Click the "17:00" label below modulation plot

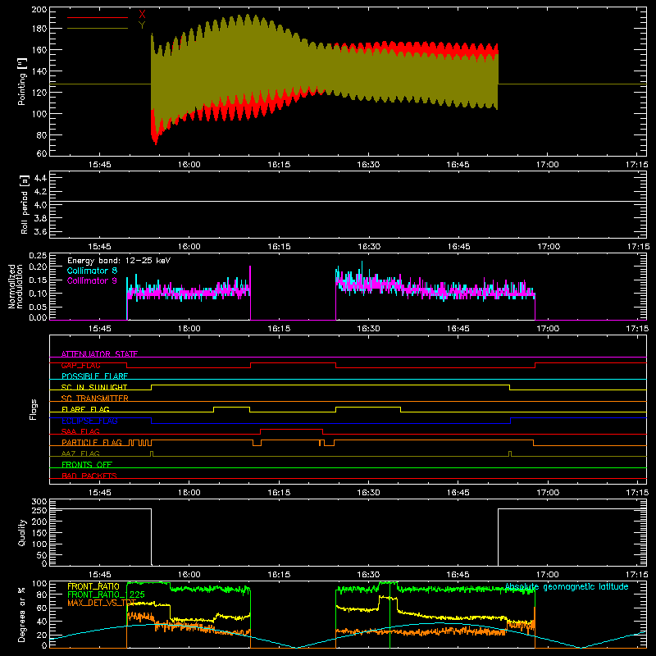pyautogui.click(x=548, y=329)
